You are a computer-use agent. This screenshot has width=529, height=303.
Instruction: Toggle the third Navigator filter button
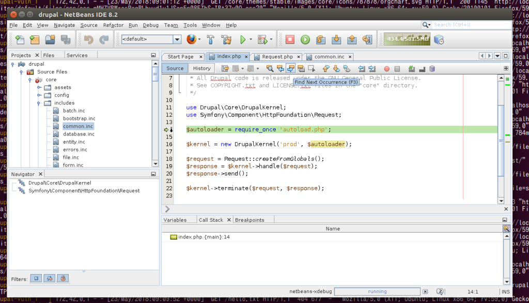[63, 278]
